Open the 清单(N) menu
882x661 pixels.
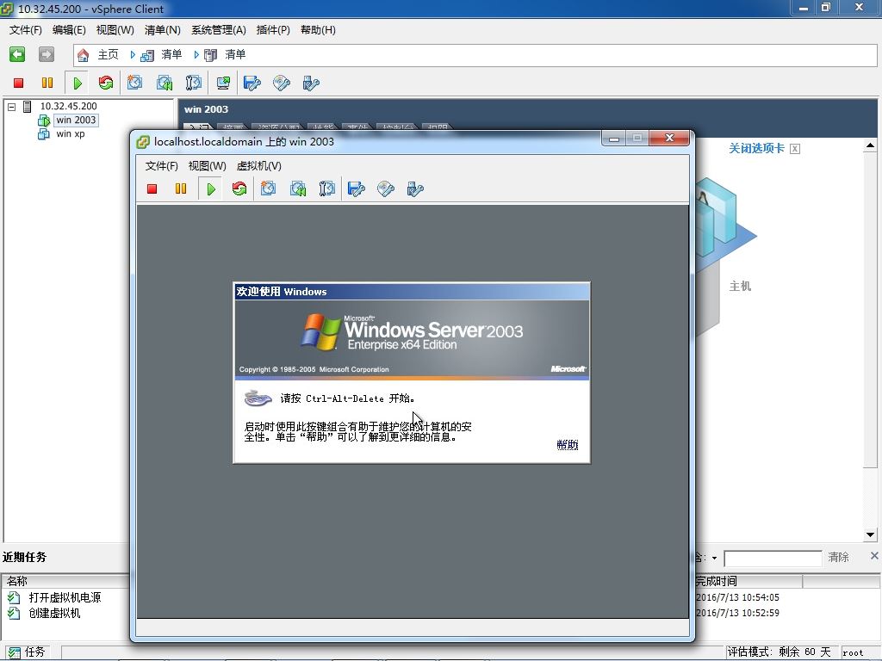(x=162, y=30)
